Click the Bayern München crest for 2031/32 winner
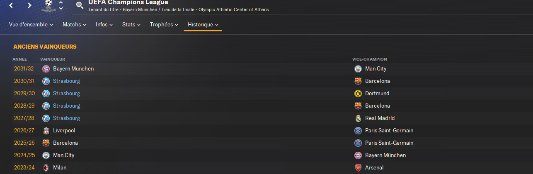The width and height of the screenshot is (533, 174). pos(46,69)
